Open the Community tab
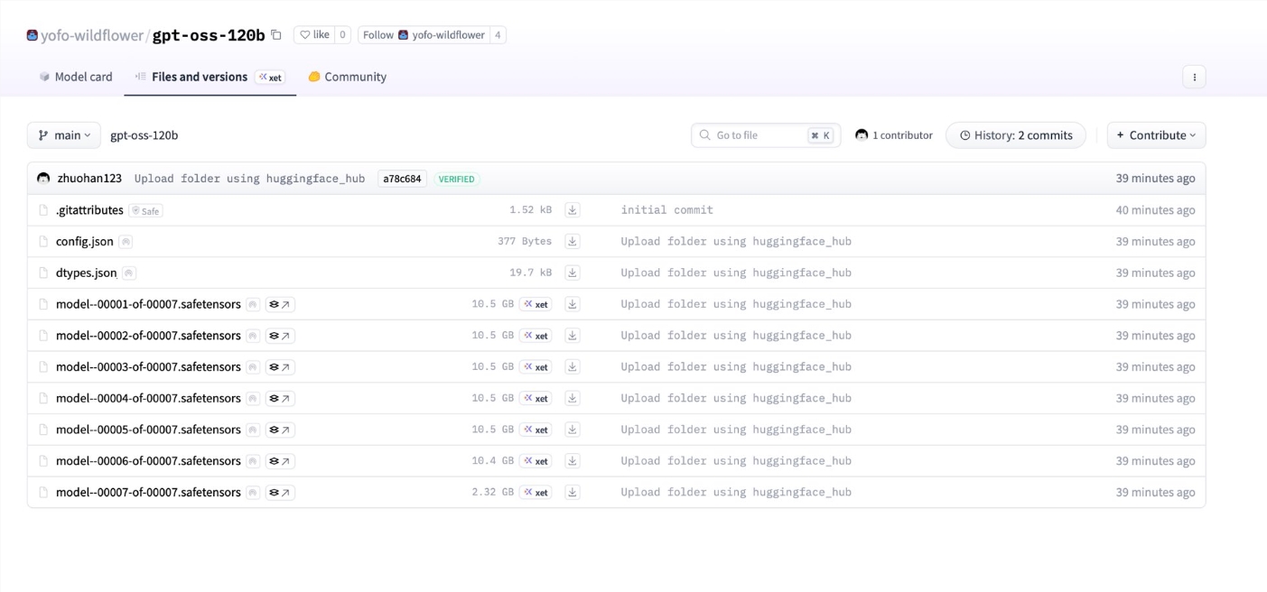The height and width of the screenshot is (592, 1267). pyautogui.click(x=348, y=78)
